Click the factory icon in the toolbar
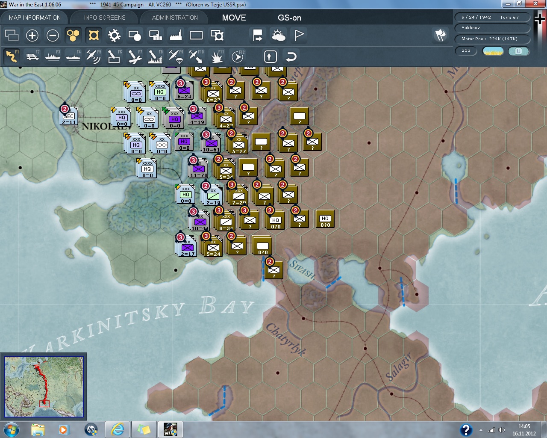 [x=176, y=35]
